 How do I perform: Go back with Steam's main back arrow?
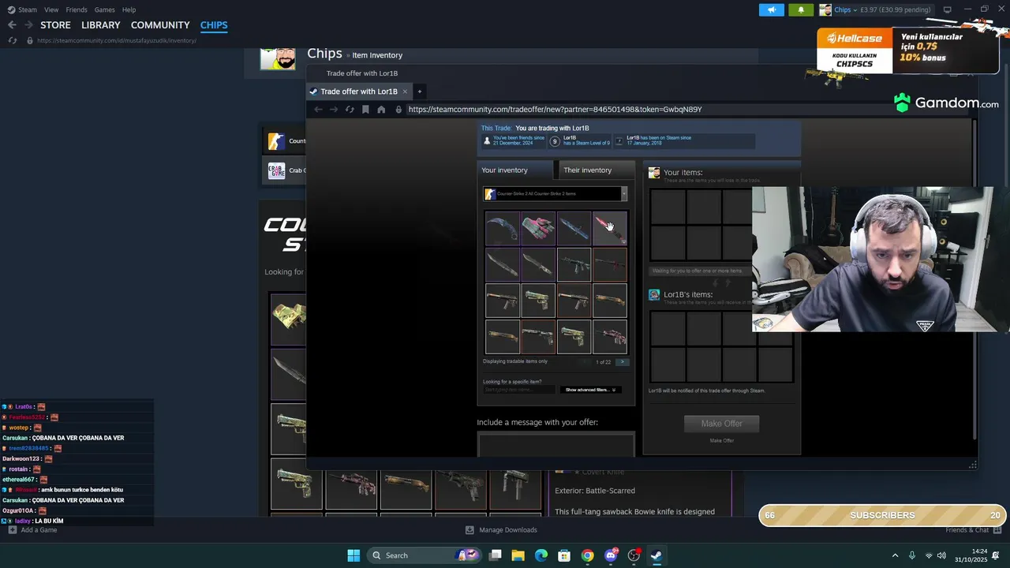12,25
